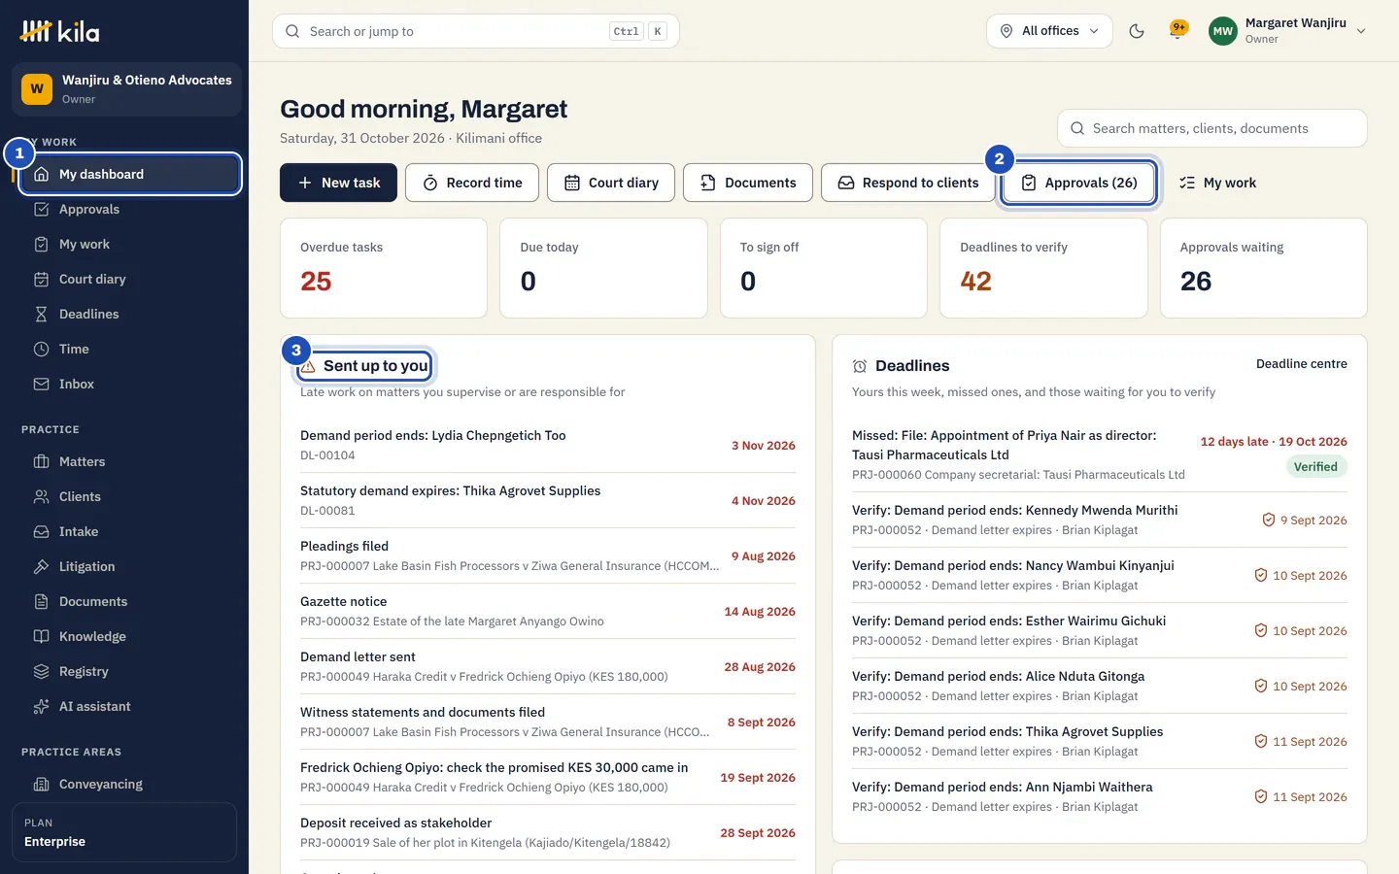Click the Matters icon in sidebar
The width and height of the screenshot is (1399, 874).
[x=41, y=461]
